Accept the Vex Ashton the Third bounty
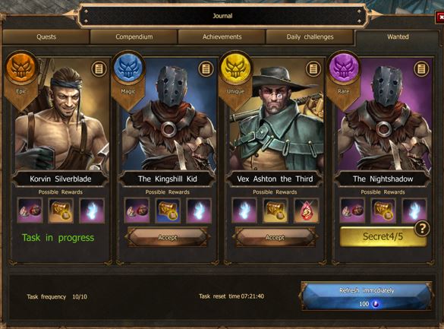Image resolution: width=444 pixels, height=329 pixels. [275, 237]
